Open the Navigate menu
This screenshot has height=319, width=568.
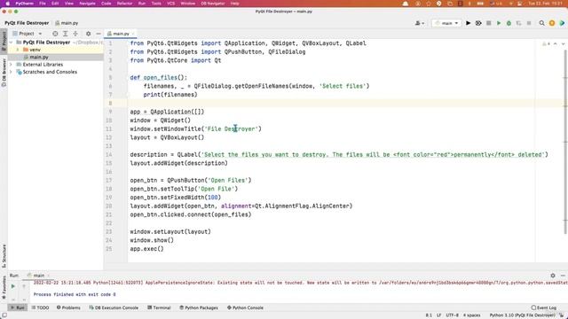tap(87, 4)
